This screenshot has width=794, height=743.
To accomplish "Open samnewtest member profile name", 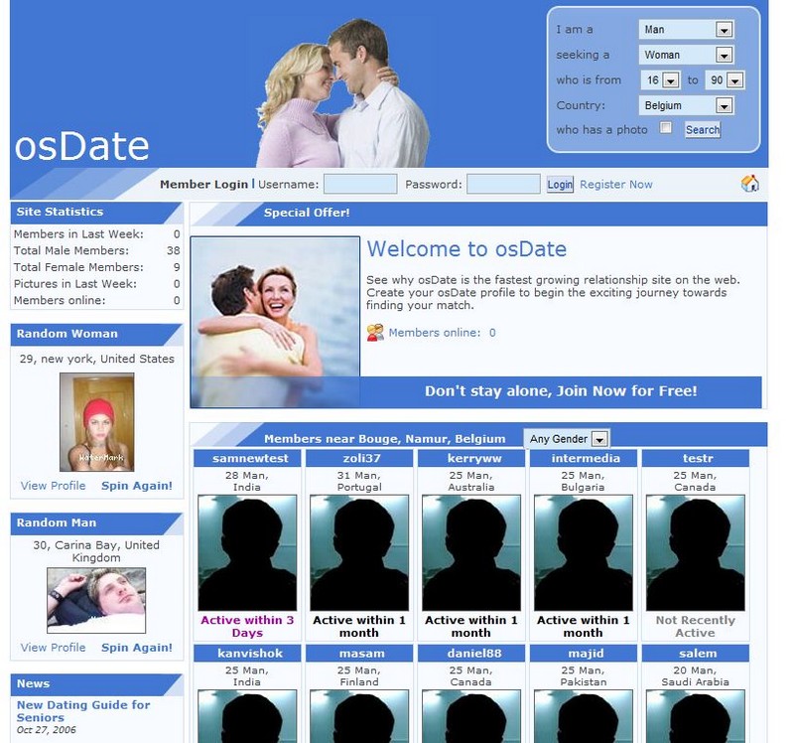I will [x=250, y=458].
